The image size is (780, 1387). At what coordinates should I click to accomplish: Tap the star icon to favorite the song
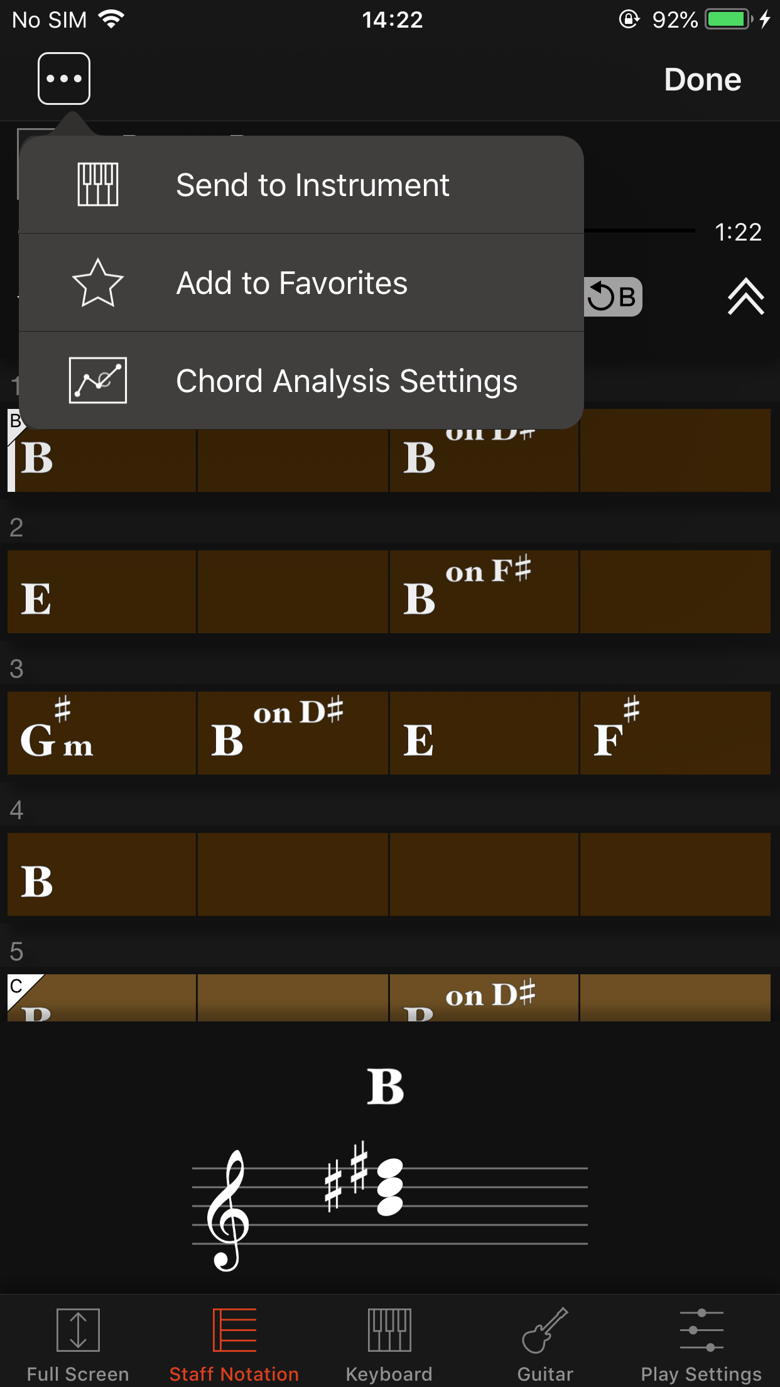pyautogui.click(x=97, y=283)
